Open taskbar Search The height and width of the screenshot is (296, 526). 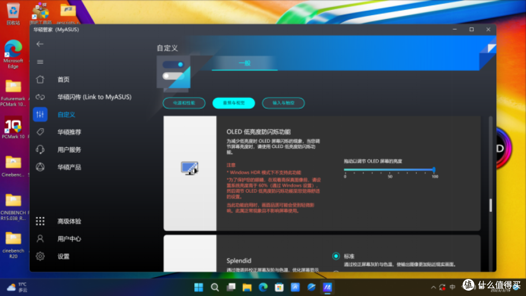coord(215,287)
